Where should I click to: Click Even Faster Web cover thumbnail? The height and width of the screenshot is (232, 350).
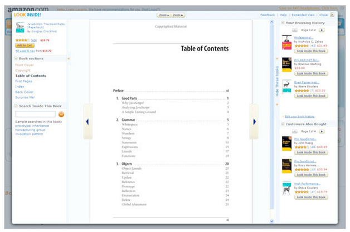point(286,86)
